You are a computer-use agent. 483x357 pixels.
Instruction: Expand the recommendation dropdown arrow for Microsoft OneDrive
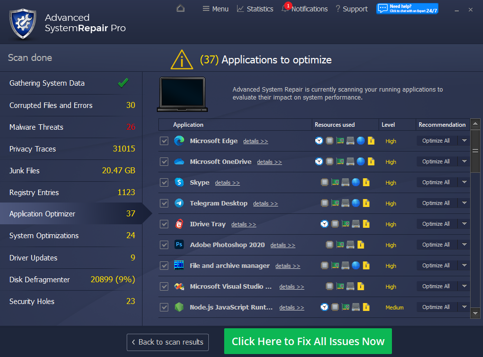tap(464, 161)
